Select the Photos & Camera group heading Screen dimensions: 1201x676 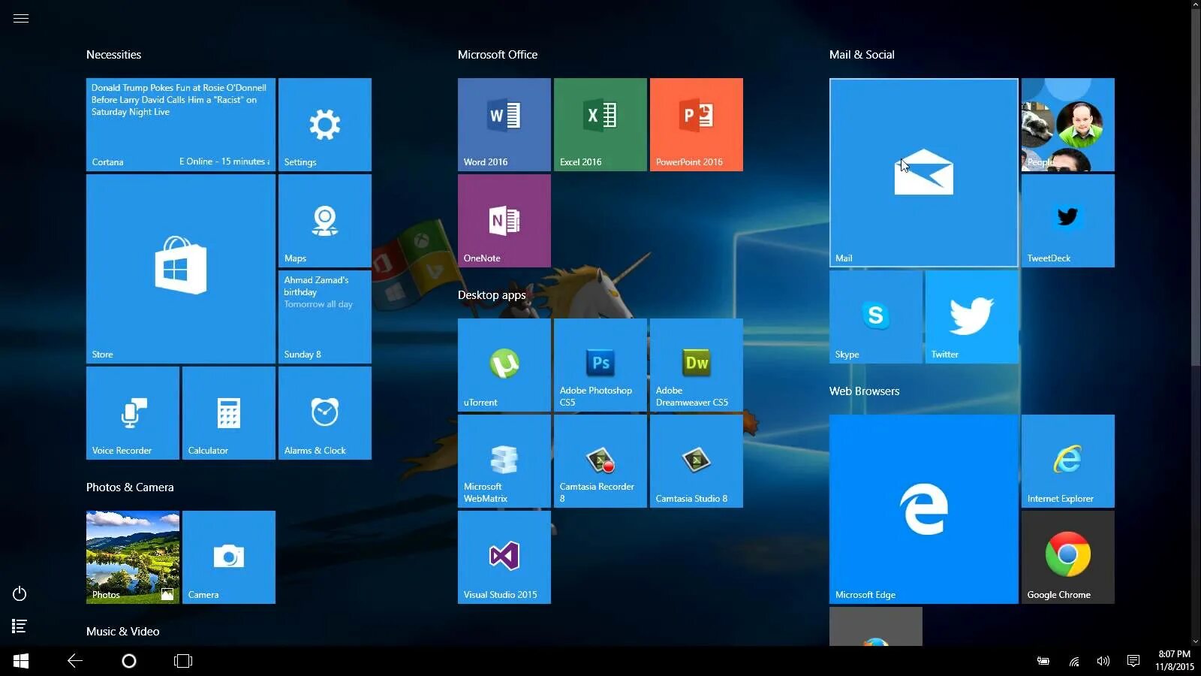pos(130,487)
